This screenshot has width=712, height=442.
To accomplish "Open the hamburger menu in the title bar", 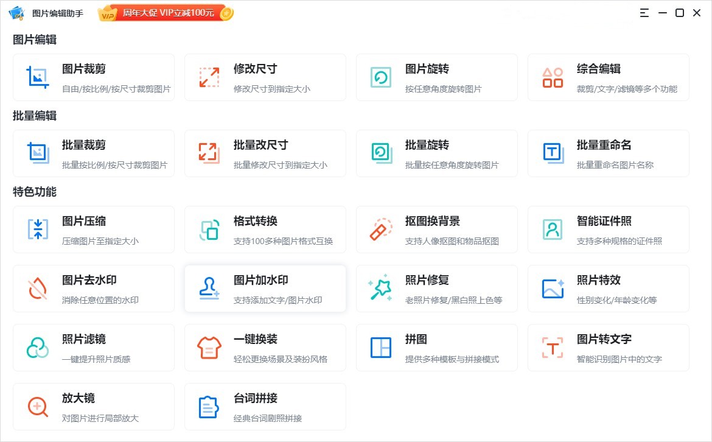I will click(x=644, y=12).
